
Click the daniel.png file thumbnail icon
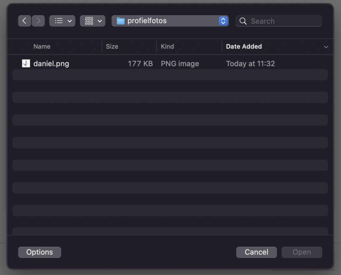coord(26,64)
